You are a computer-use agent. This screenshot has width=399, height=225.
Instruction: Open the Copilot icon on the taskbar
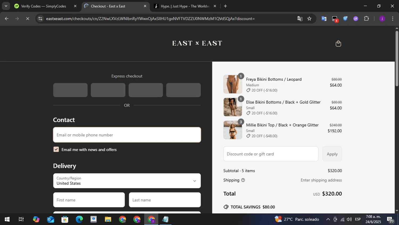pos(36,219)
